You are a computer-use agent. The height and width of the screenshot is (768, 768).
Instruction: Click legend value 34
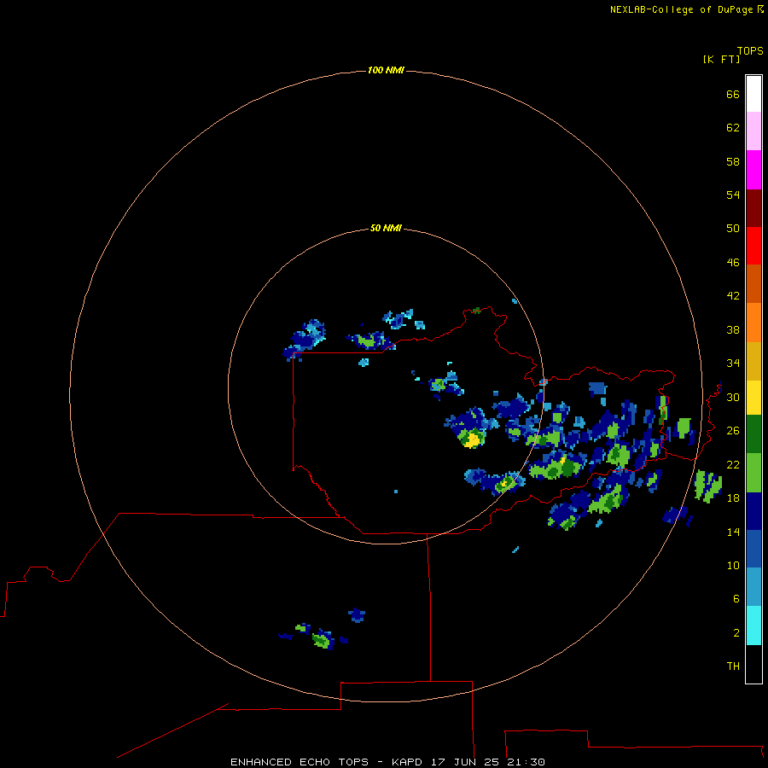tap(733, 363)
